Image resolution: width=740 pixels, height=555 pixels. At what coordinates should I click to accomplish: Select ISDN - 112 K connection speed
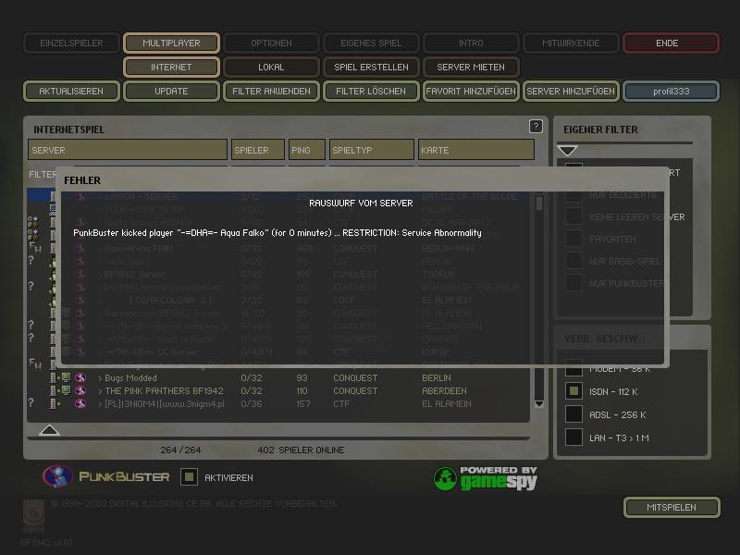(574, 391)
